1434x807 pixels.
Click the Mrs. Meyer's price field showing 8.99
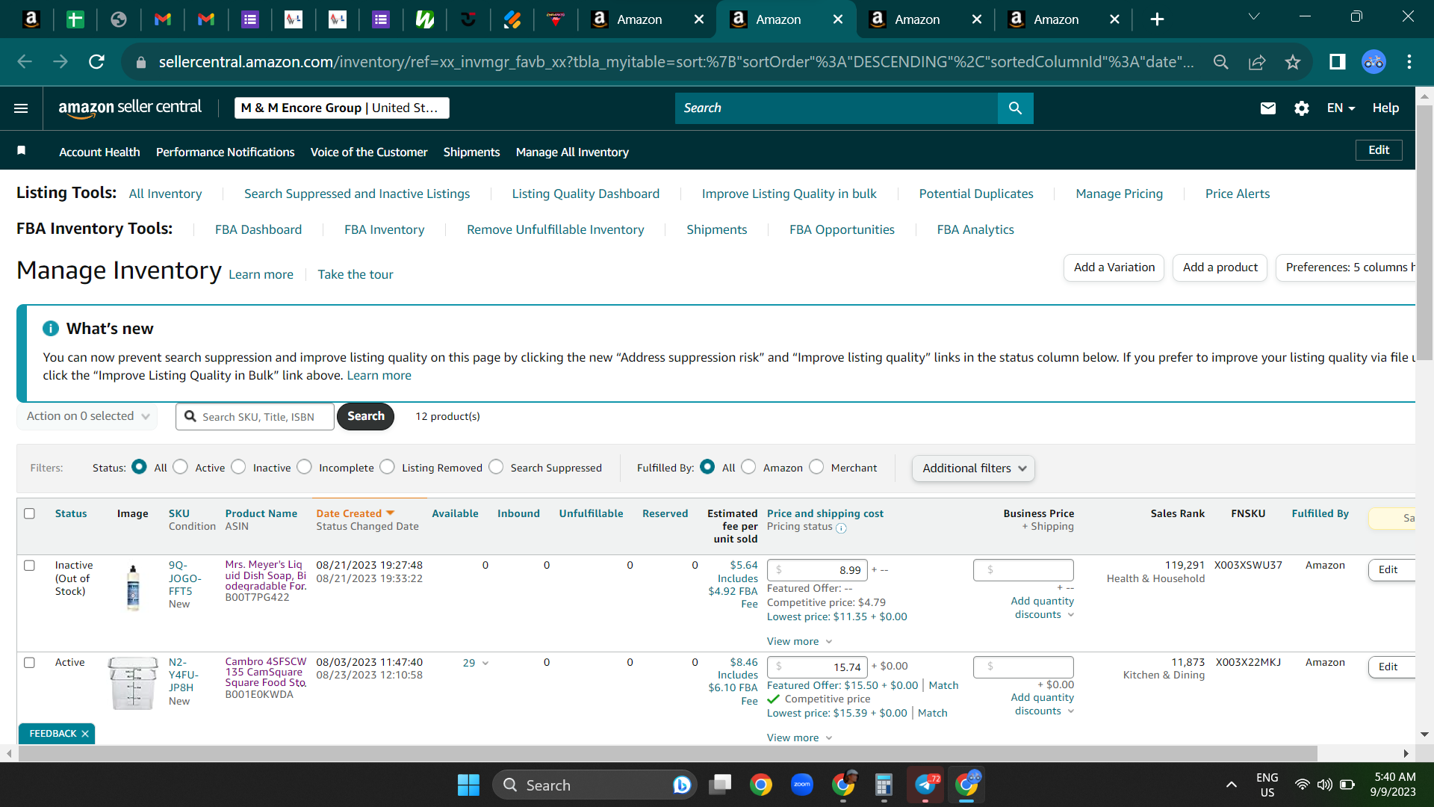(818, 570)
